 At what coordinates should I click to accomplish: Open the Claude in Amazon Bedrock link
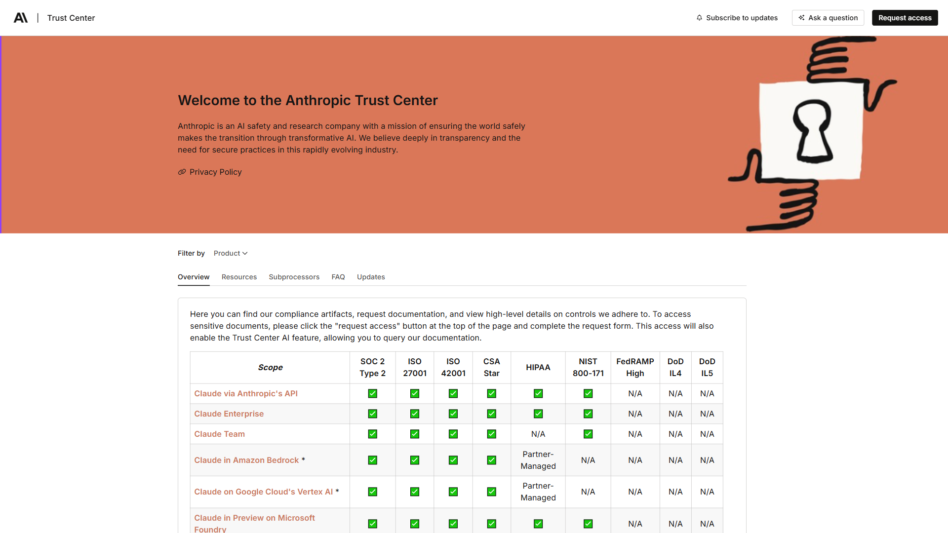(x=246, y=460)
